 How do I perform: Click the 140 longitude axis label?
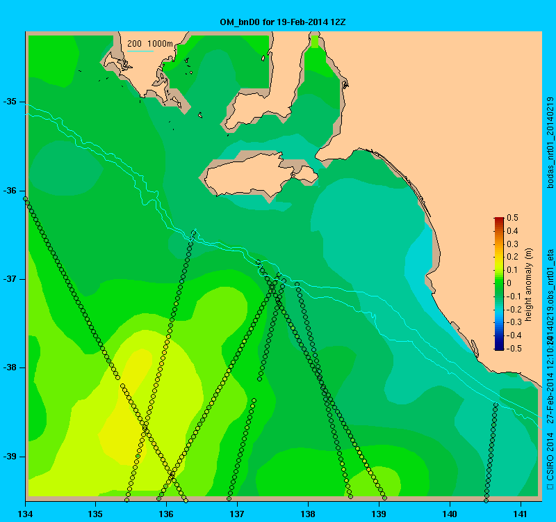[x=450, y=514]
